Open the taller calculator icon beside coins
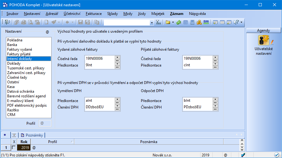Image resolution: width=282 pixels, height=158 pixels. [x=192, y=22]
